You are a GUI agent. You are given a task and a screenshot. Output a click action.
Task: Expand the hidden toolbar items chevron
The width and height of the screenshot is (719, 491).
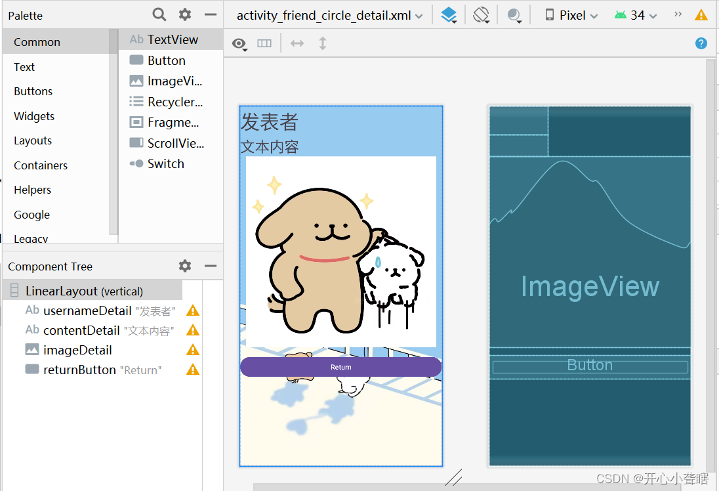[x=678, y=14]
